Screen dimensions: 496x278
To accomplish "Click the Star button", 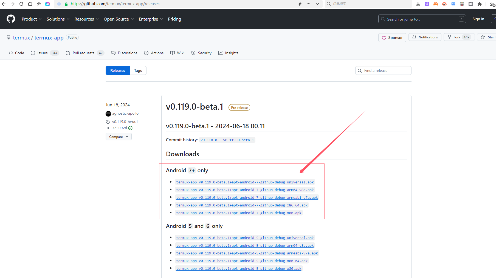I will pos(487,37).
